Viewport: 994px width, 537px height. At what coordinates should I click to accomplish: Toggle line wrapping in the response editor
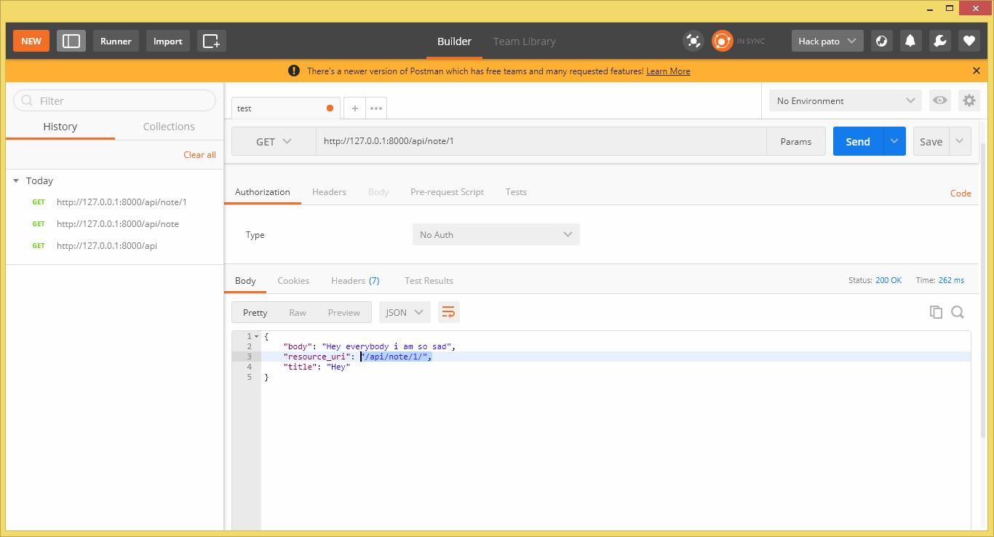tap(448, 311)
